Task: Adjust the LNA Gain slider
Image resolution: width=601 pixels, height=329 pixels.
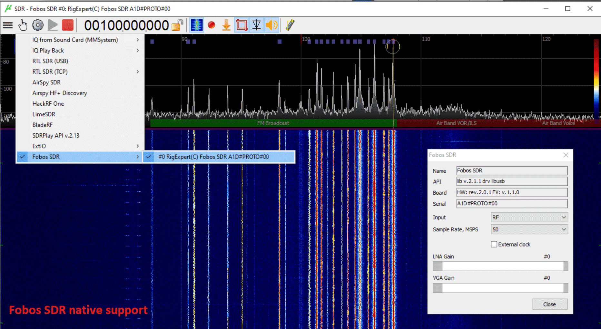Action: (500, 266)
